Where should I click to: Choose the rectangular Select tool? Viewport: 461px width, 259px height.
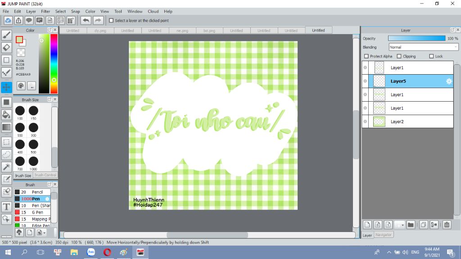(6, 142)
